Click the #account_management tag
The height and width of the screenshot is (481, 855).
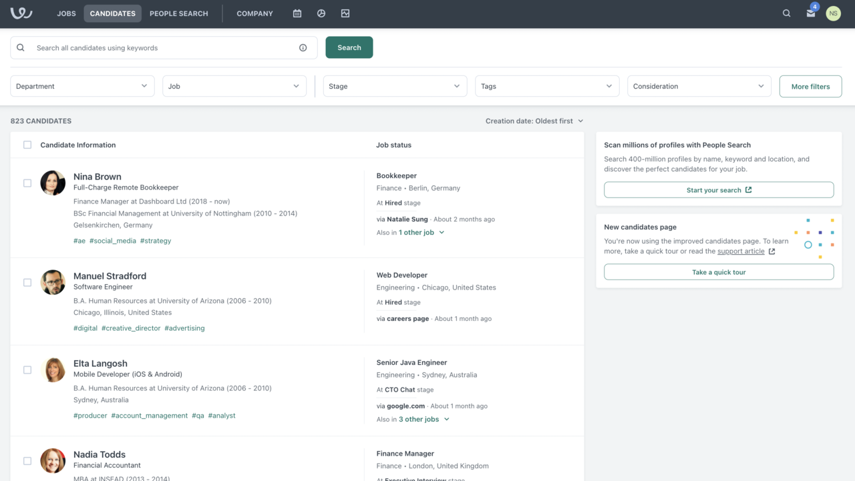[150, 416]
